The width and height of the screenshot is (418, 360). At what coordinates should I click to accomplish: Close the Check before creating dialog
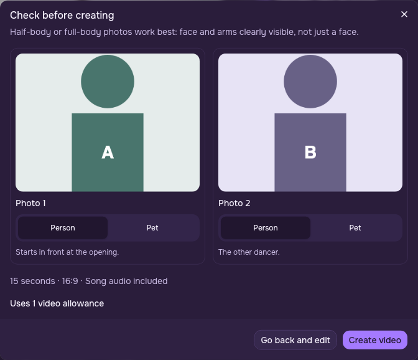click(404, 14)
